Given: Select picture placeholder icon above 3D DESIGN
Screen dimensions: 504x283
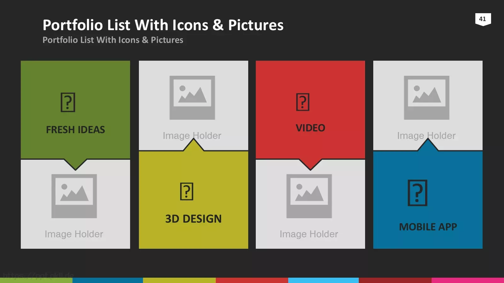Looking at the screenshot, I should point(192,97).
